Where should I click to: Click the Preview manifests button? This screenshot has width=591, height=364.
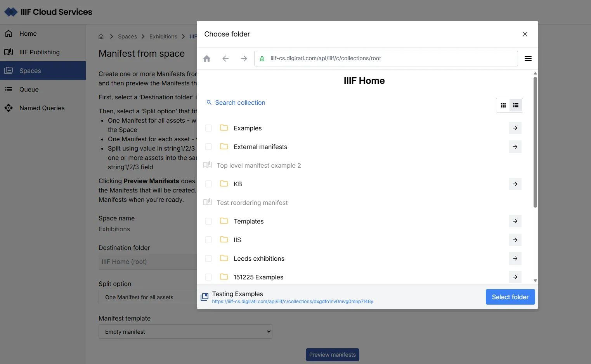pos(333,355)
